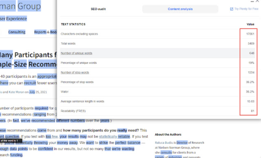Click the Readability (FRES) label
Image resolution: width=261 pixels, height=158 pixels.
pos(73,111)
